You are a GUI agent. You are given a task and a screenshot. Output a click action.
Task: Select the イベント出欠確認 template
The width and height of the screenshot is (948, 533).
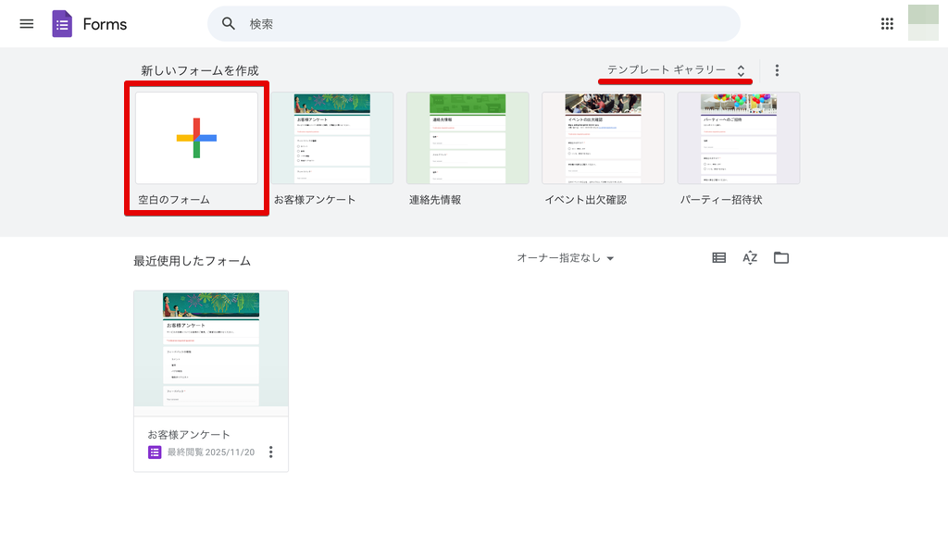pos(603,138)
